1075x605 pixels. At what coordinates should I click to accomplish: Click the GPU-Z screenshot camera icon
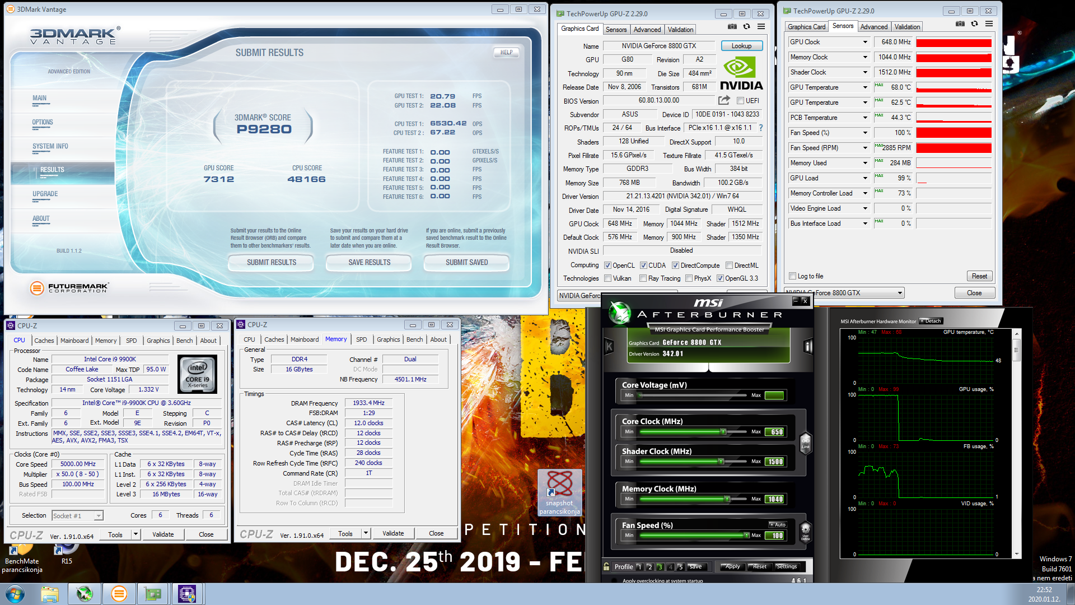[x=732, y=26]
